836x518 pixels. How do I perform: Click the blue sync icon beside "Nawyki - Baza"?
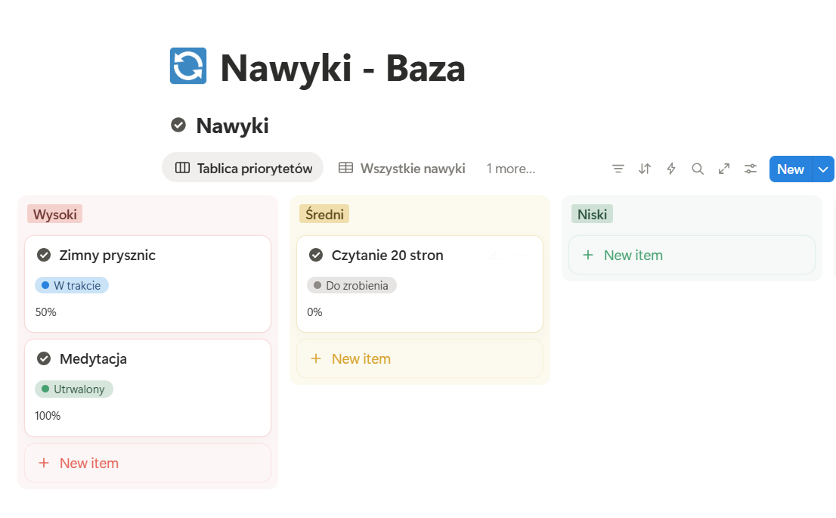[x=188, y=67]
